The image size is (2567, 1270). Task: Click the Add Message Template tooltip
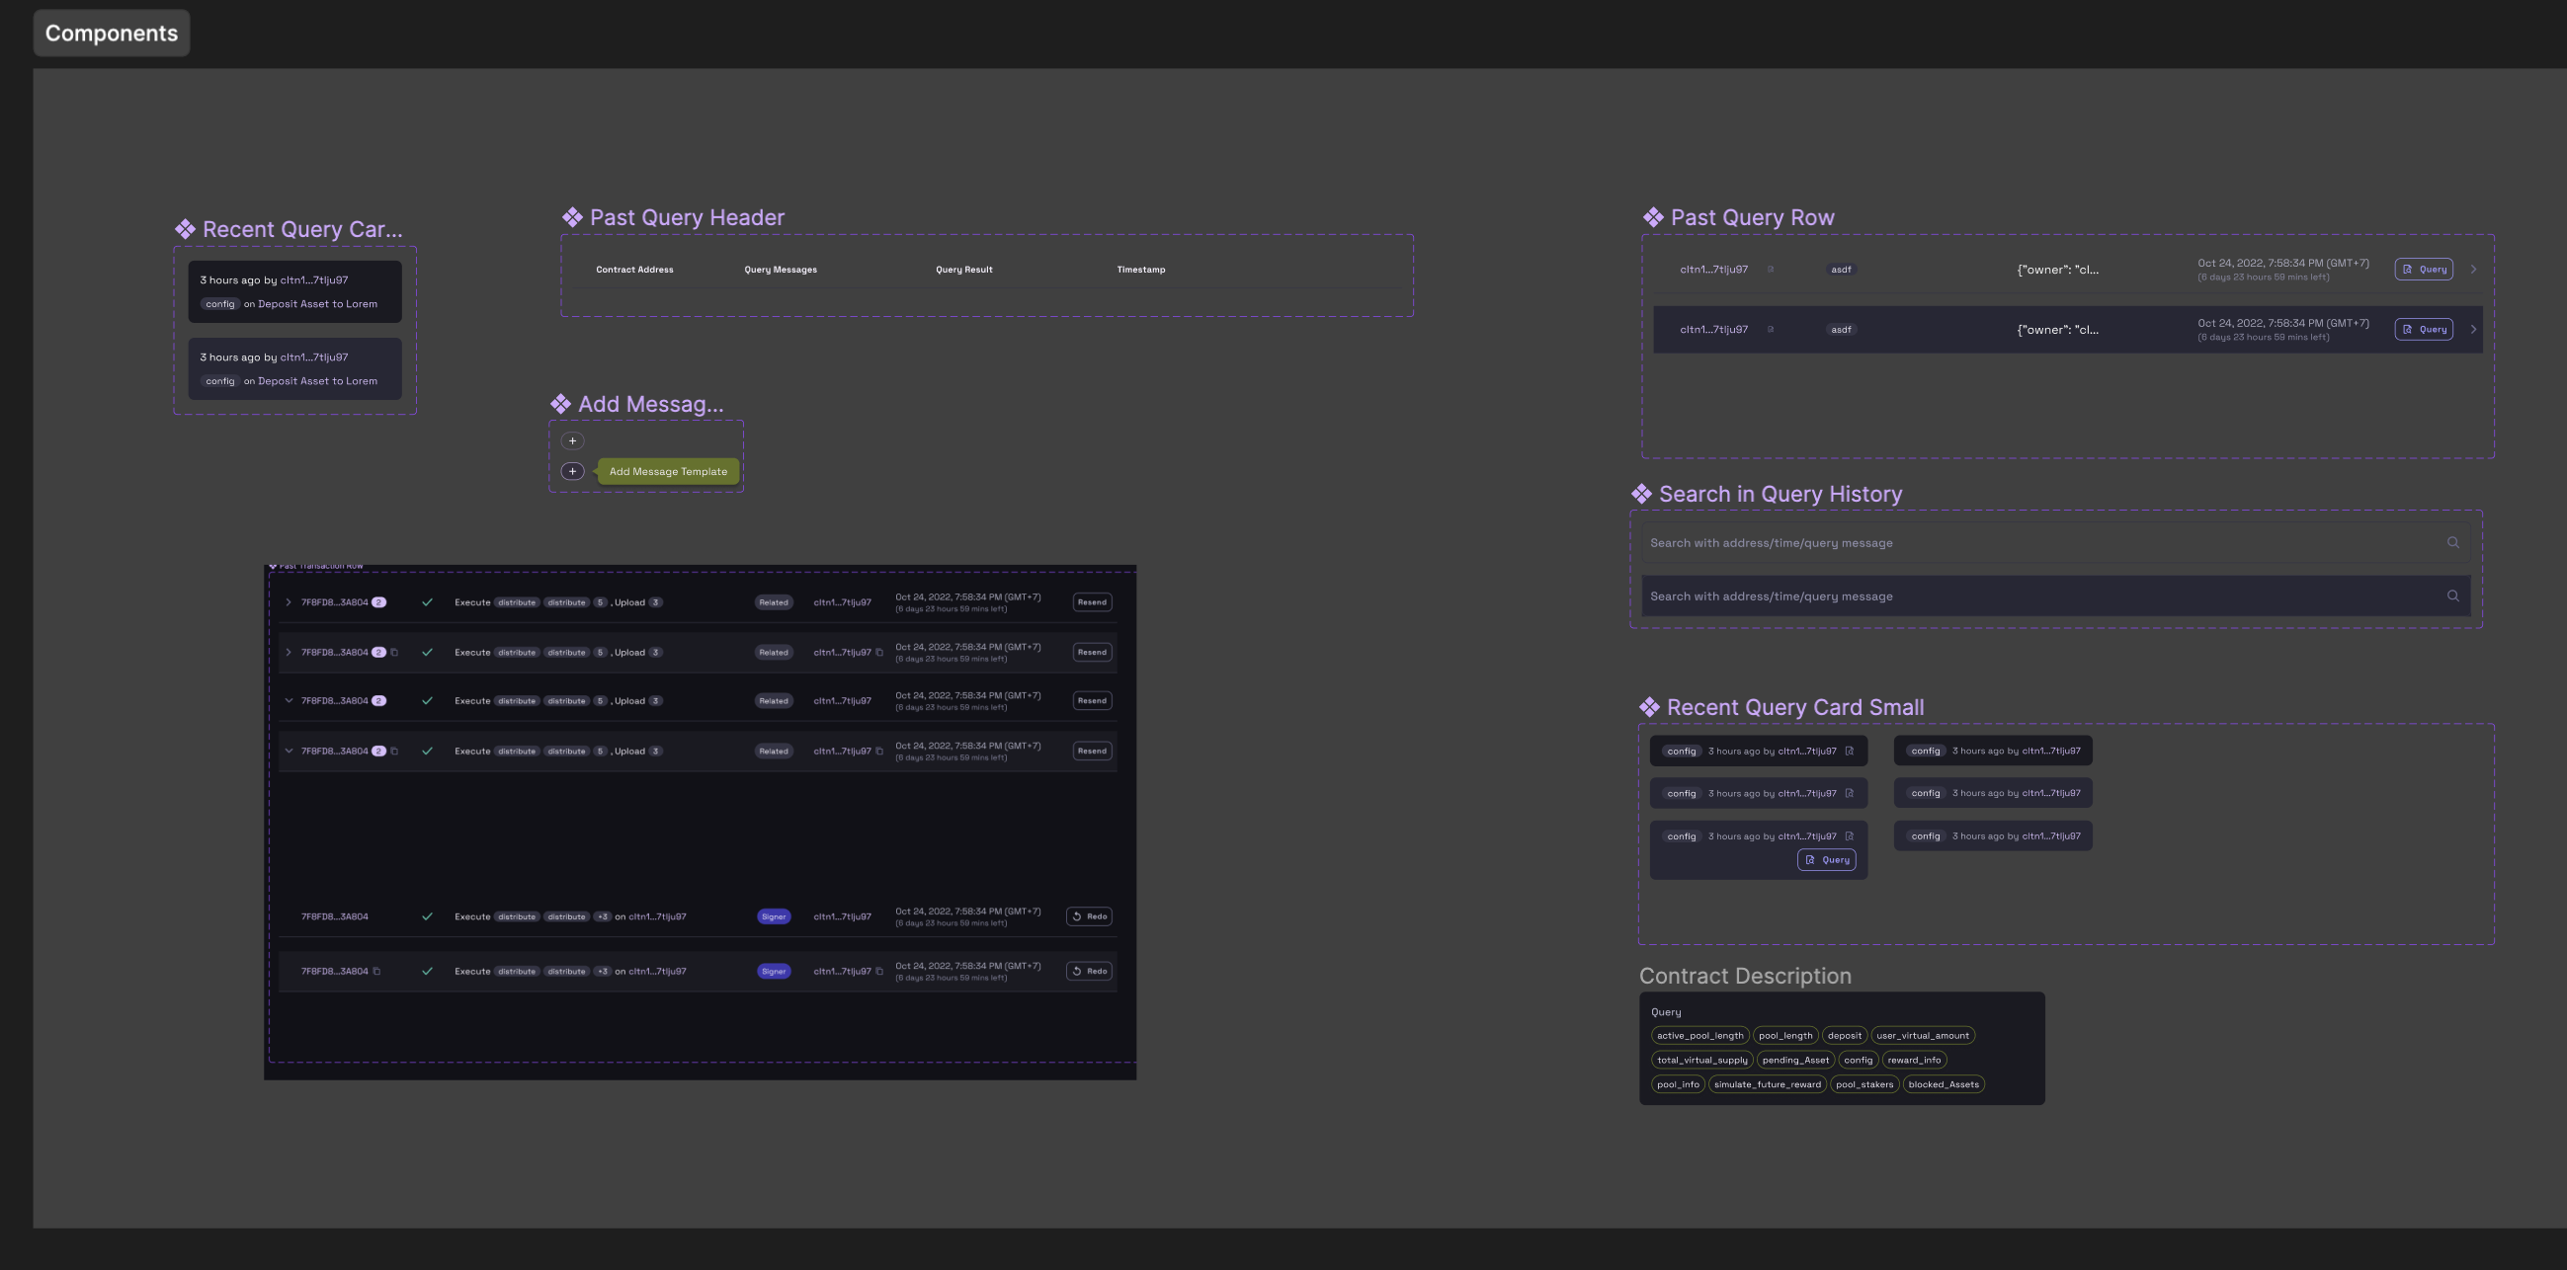pos(668,471)
